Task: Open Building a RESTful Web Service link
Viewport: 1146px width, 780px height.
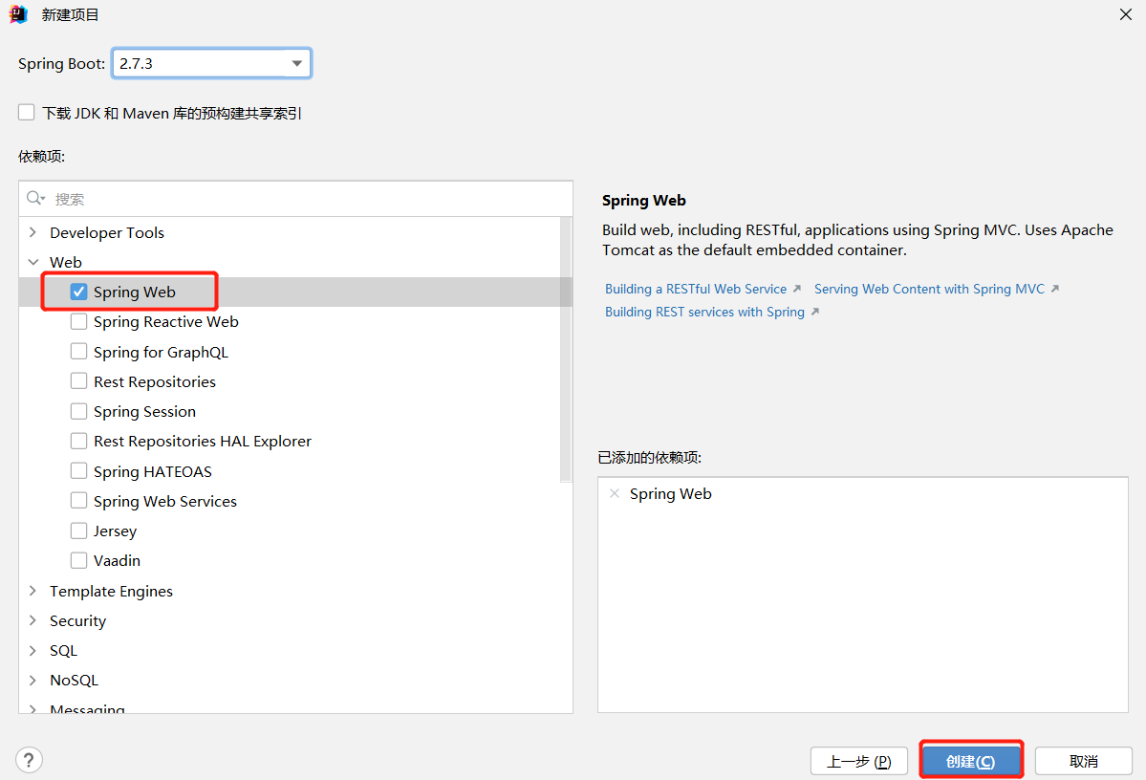Action: point(695,289)
